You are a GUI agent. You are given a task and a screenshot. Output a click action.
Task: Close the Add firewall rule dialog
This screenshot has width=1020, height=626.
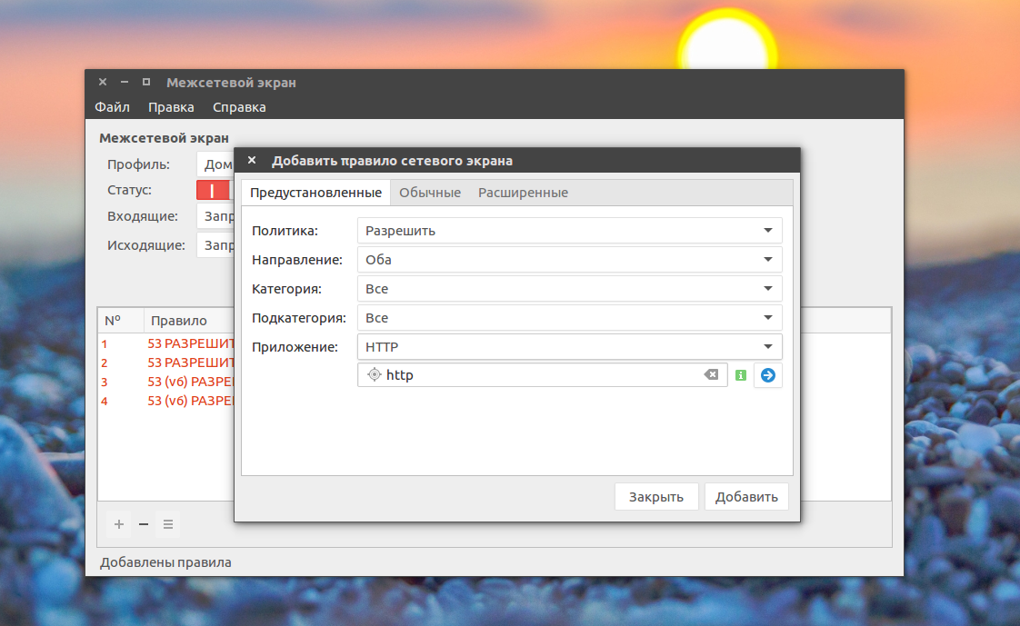[x=252, y=160]
